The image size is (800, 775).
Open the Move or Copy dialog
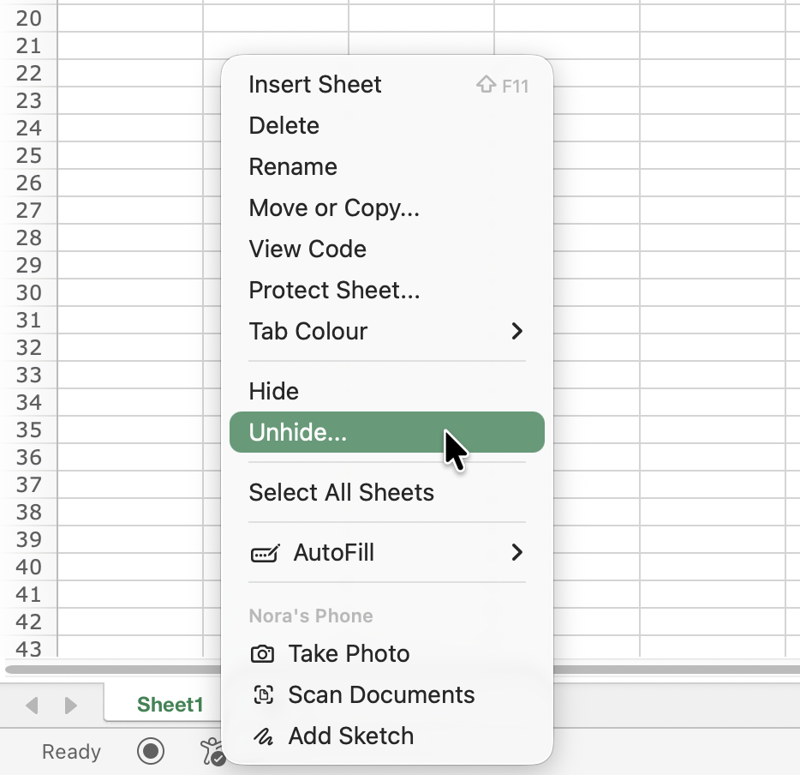point(334,208)
